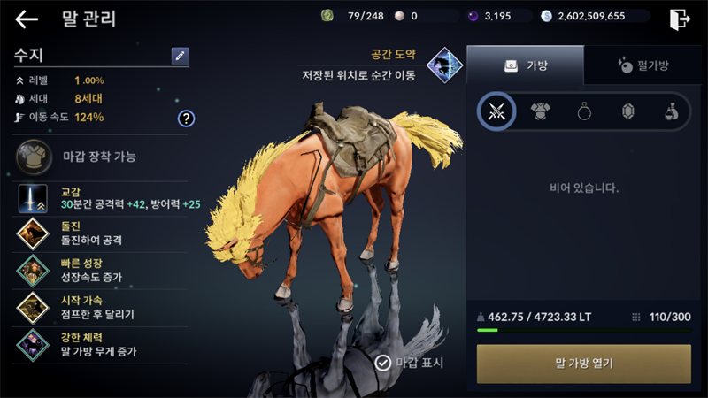Toggle the 마갑 표시 checkbox
The image size is (708, 398).
pyautogui.click(x=383, y=363)
